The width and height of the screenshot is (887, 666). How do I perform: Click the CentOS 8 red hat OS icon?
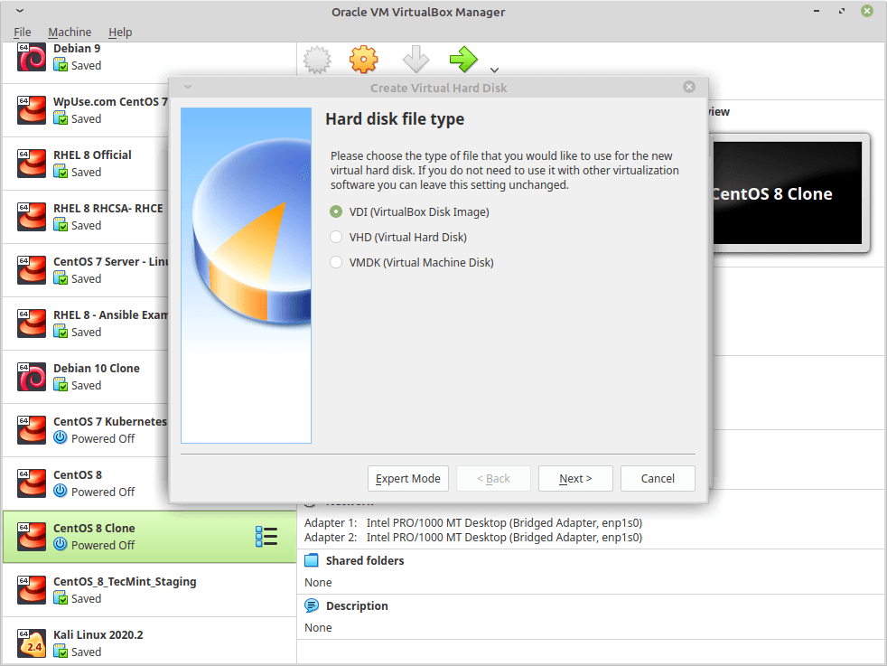tap(31, 483)
